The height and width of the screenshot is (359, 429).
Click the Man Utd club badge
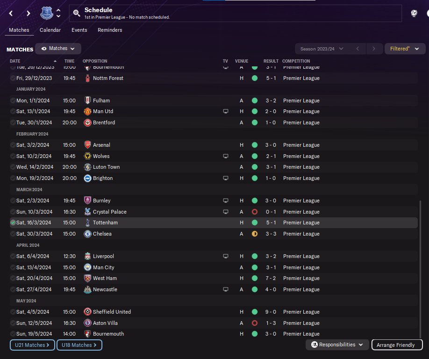click(x=87, y=111)
